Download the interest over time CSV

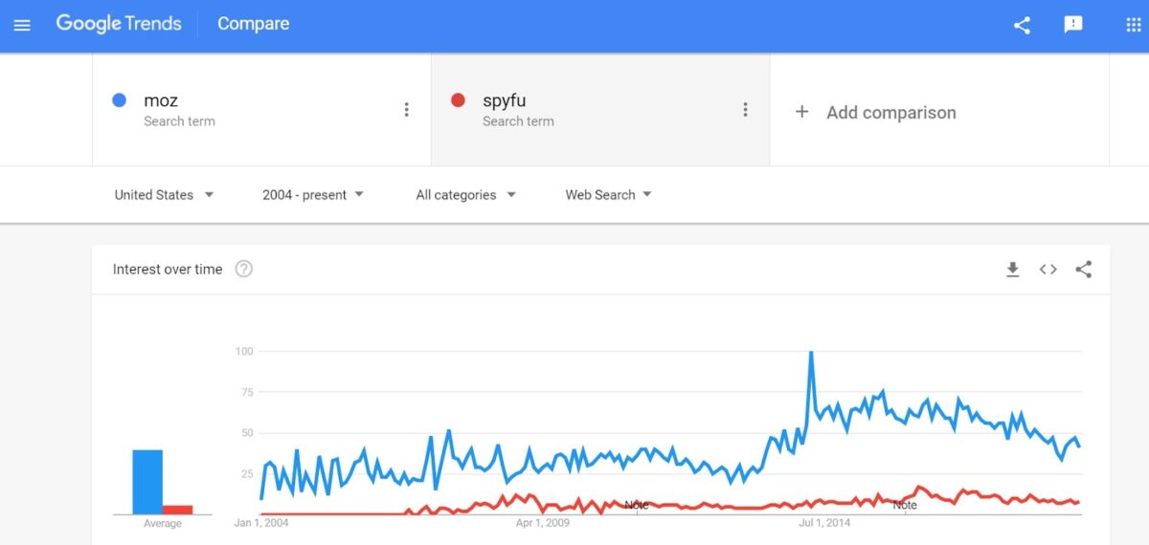[x=1012, y=270]
